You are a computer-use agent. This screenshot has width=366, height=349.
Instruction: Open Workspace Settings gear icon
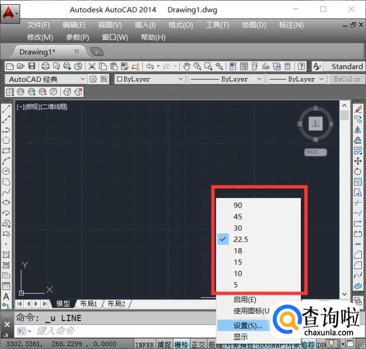coord(93,79)
